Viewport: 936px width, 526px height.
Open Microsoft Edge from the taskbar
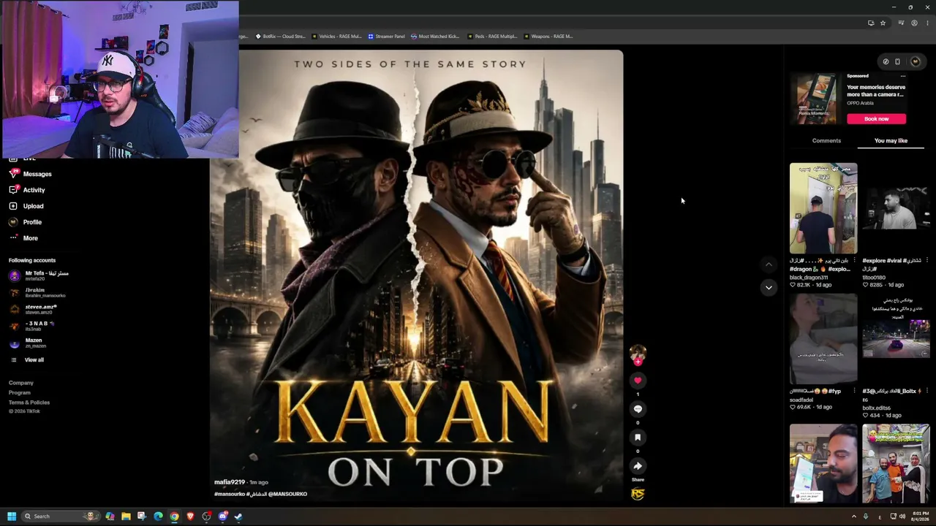click(158, 517)
